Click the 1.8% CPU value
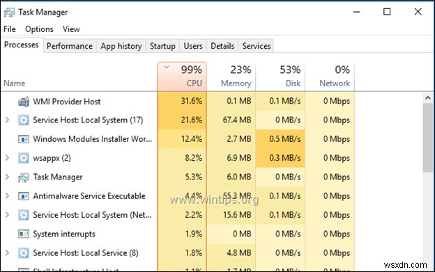435x272 pixels. (193, 253)
